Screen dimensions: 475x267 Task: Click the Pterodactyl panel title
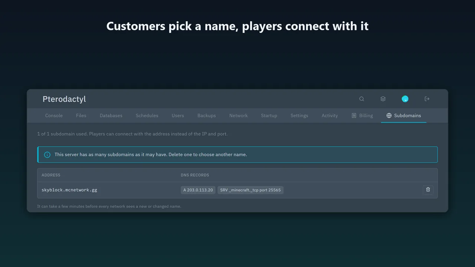[x=64, y=99]
